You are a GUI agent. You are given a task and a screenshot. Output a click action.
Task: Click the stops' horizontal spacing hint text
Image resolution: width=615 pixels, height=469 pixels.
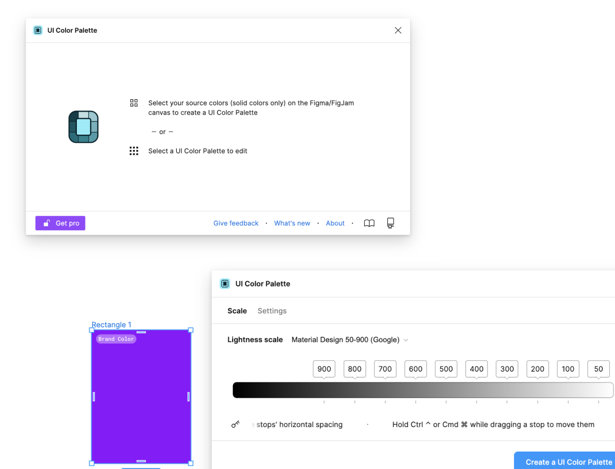(x=298, y=424)
